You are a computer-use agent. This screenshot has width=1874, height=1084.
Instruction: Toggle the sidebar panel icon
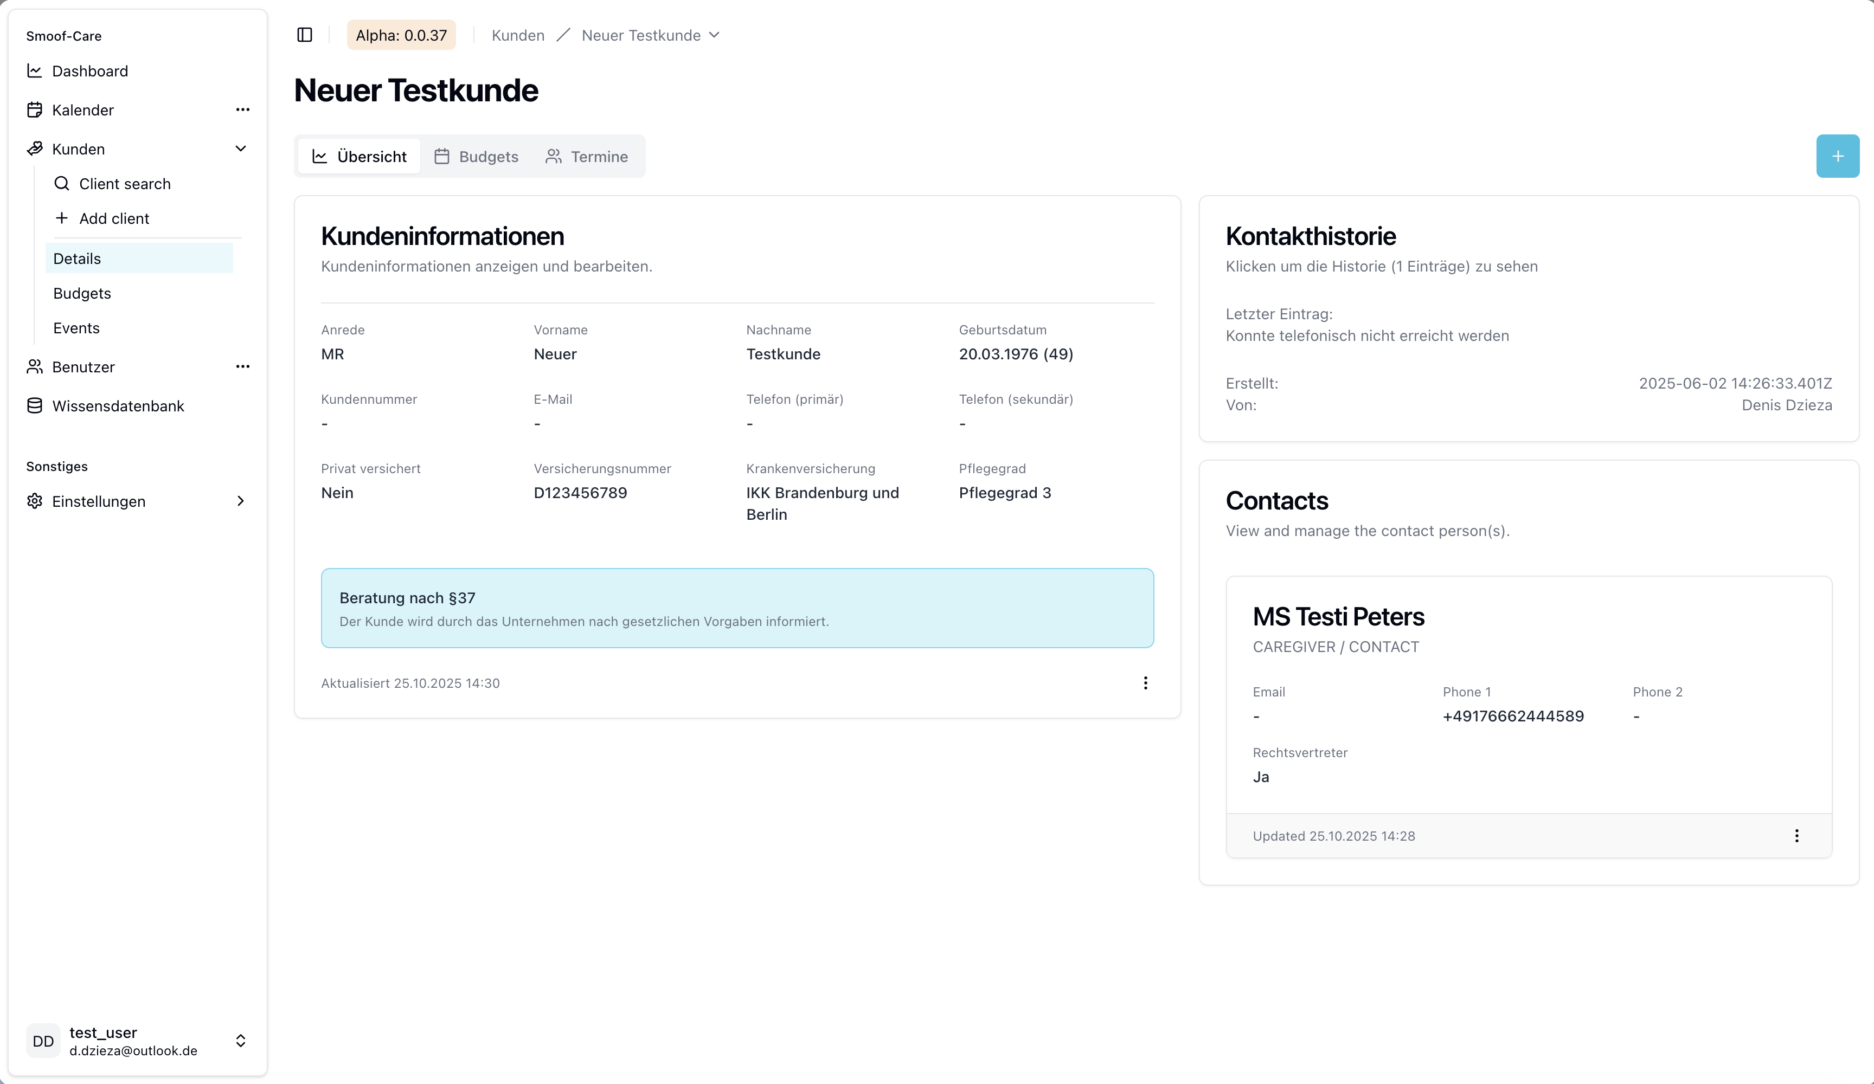[304, 35]
